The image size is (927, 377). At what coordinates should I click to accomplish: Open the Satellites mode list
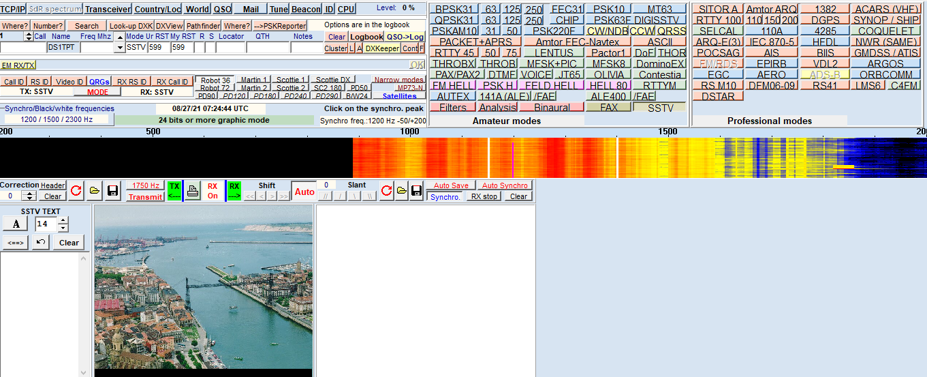398,96
